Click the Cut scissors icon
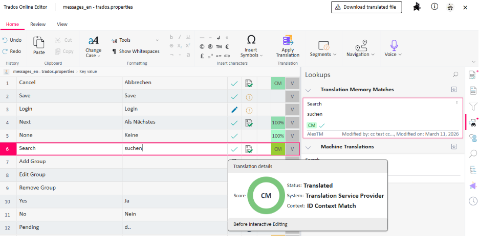479x236 pixels. click(x=58, y=40)
